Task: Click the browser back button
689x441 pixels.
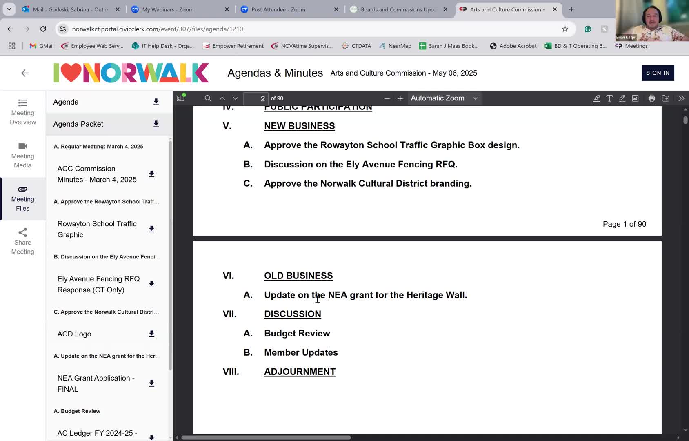Action: click(10, 29)
